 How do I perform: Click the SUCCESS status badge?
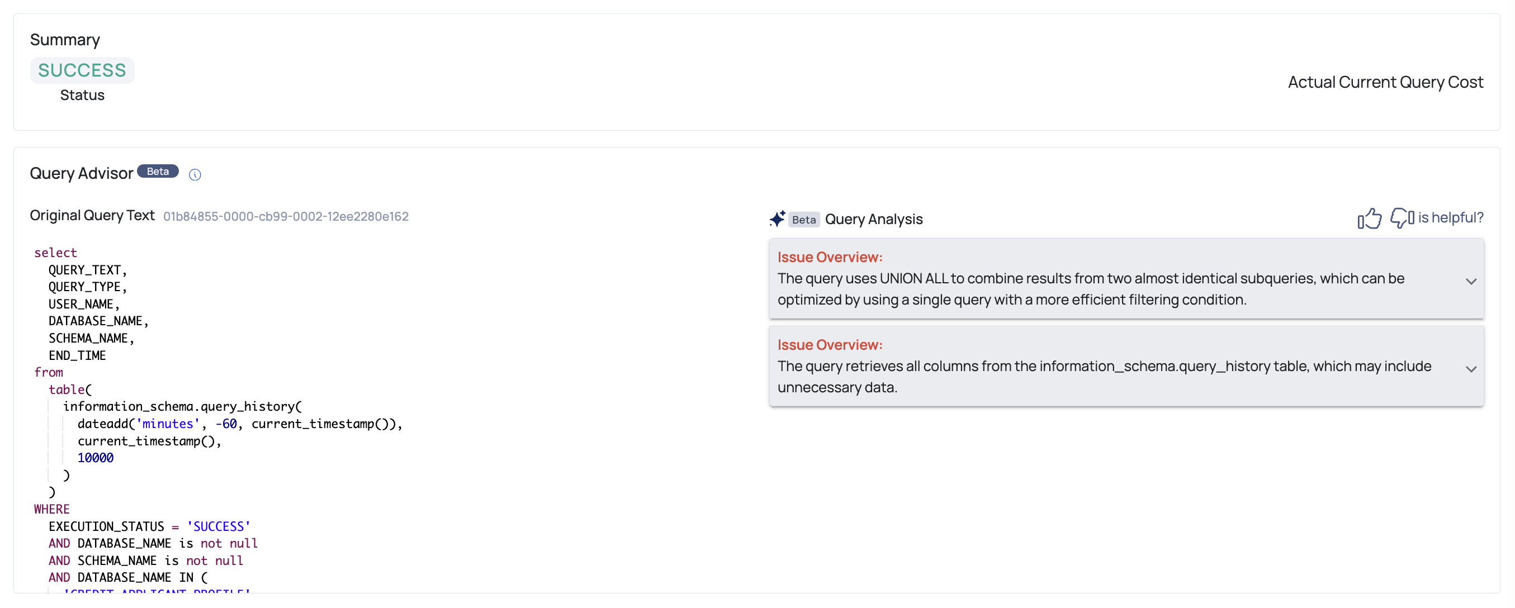click(82, 70)
